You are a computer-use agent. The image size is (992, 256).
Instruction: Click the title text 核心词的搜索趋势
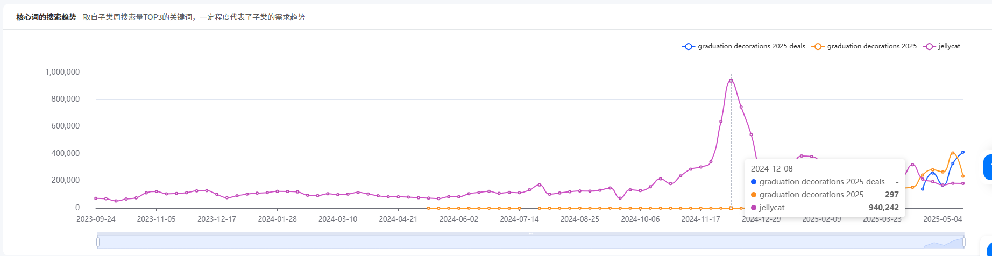[46, 17]
